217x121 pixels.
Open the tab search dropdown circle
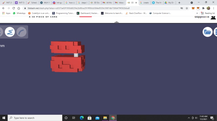point(192,3)
